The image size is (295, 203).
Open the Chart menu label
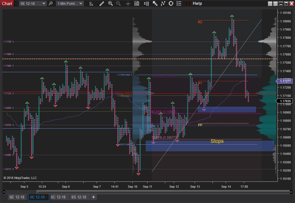7,4
